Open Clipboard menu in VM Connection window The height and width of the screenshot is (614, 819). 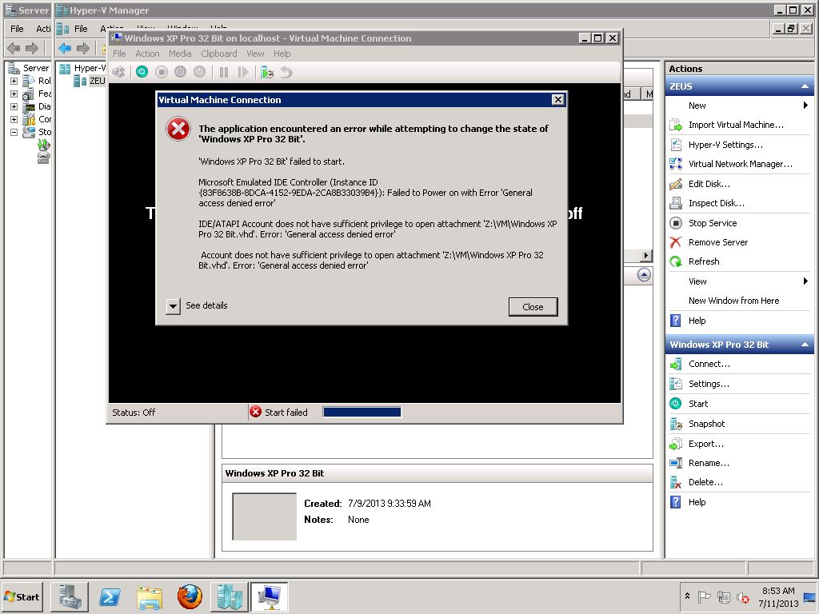click(x=219, y=54)
